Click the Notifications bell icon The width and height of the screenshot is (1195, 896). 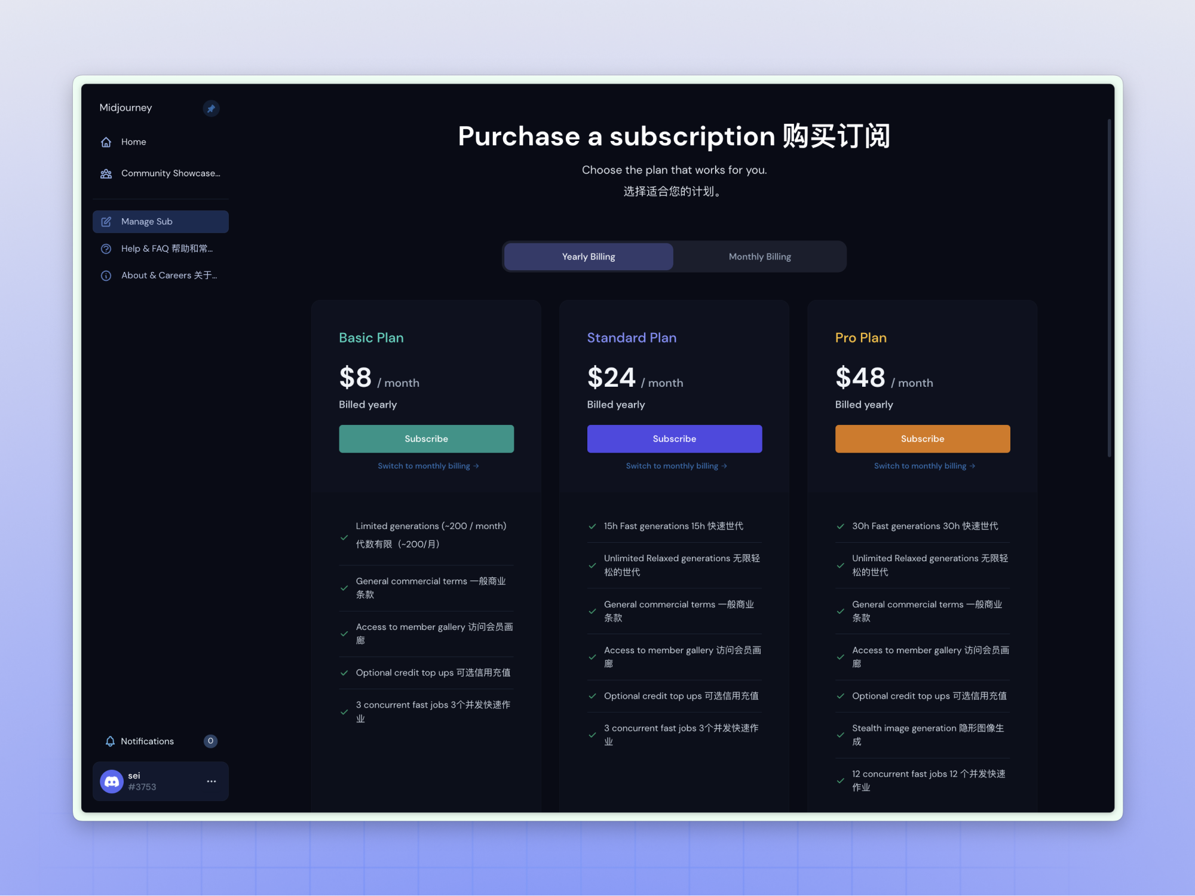(110, 741)
